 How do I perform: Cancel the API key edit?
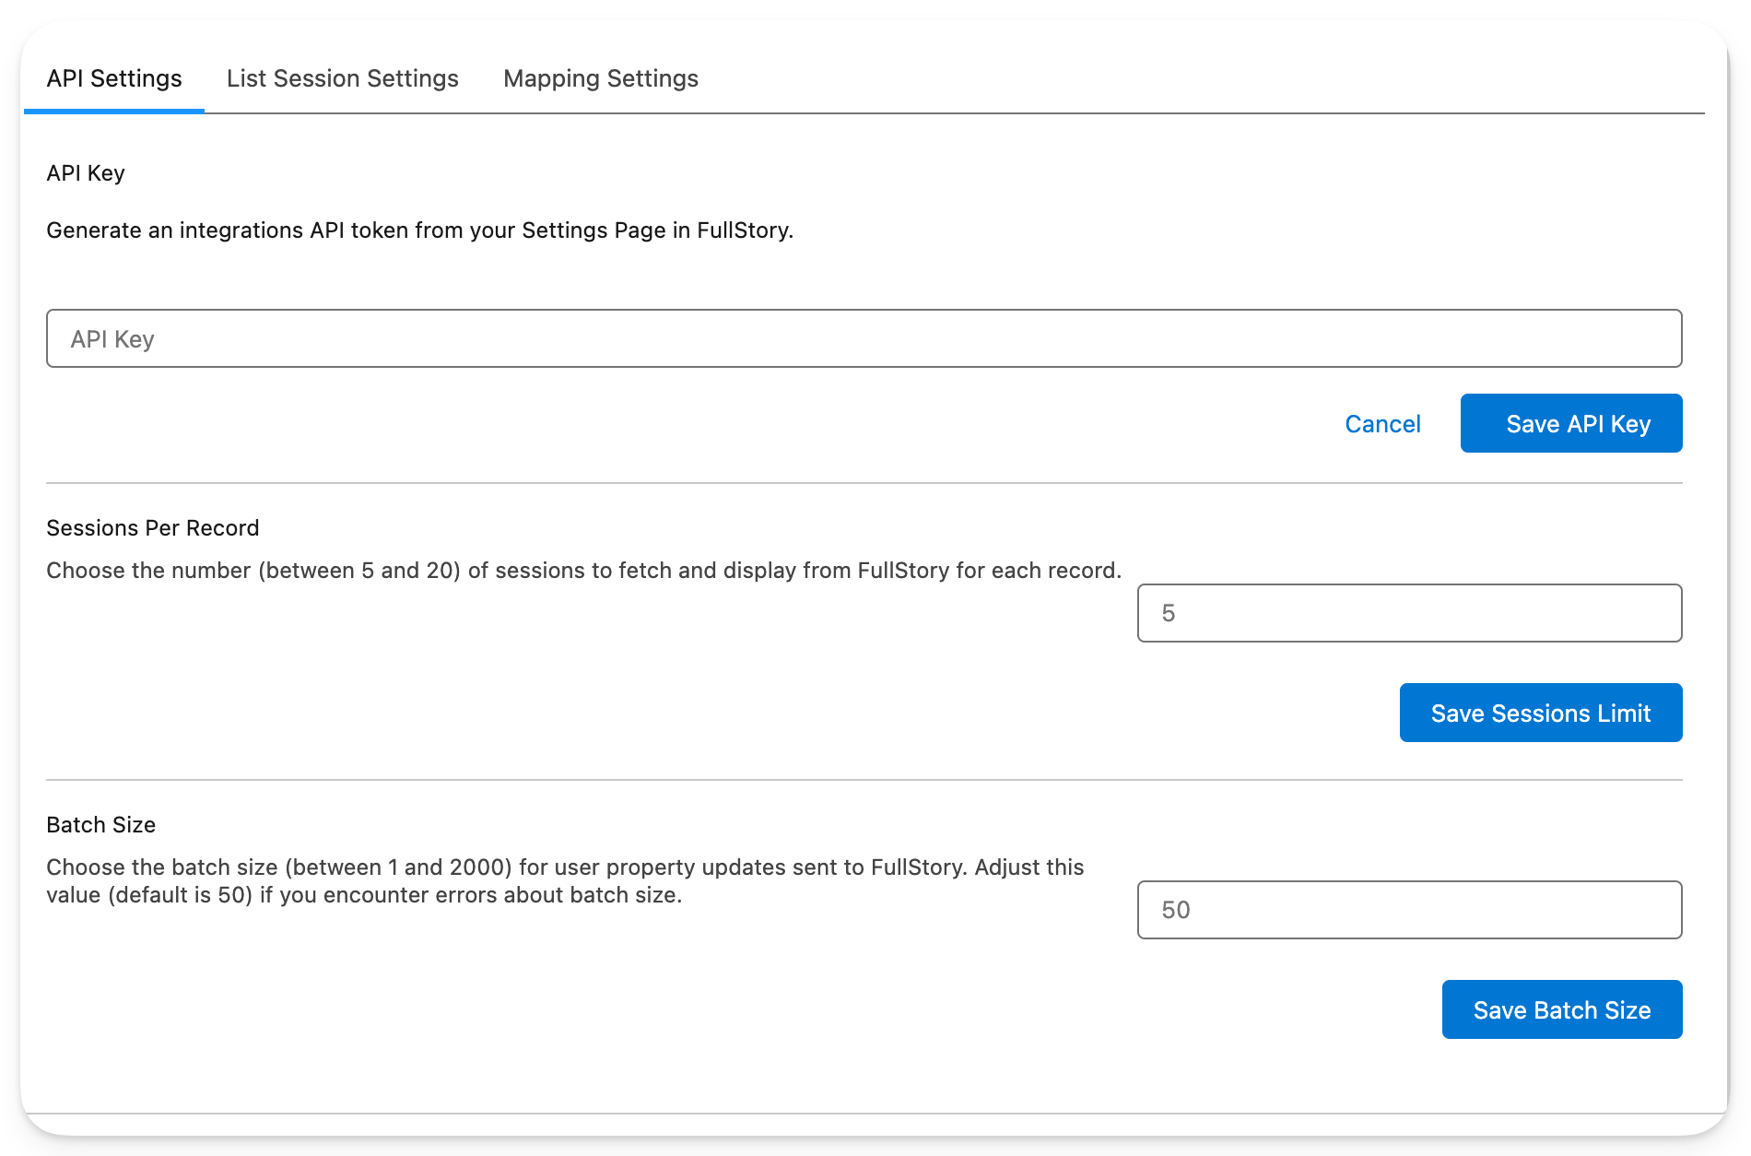click(x=1382, y=424)
